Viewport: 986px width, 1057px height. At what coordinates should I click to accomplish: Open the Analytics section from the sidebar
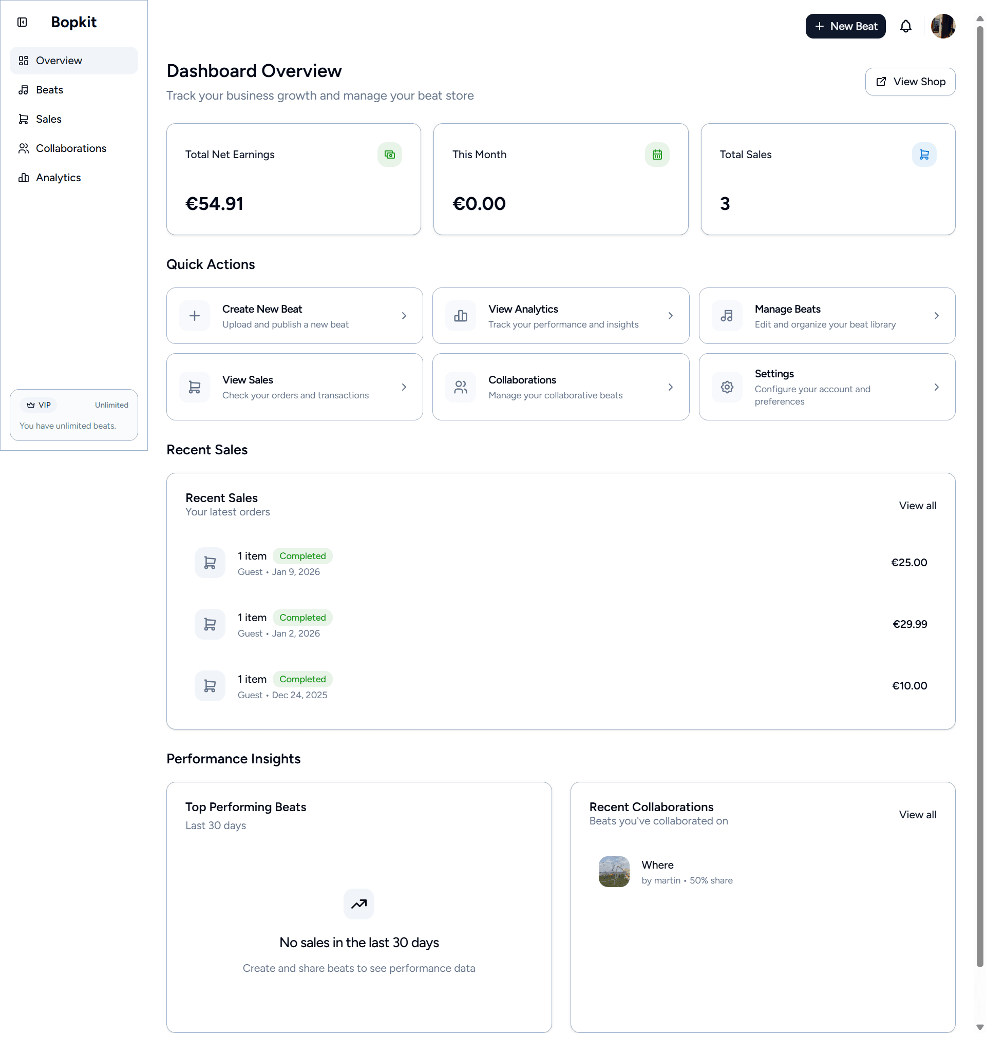click(x=58, y=178)
